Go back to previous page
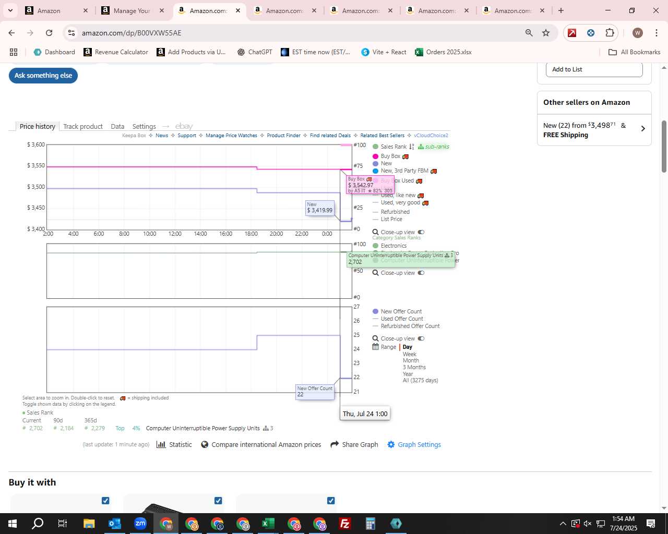668x534 pixels. [x=11, y=33]
